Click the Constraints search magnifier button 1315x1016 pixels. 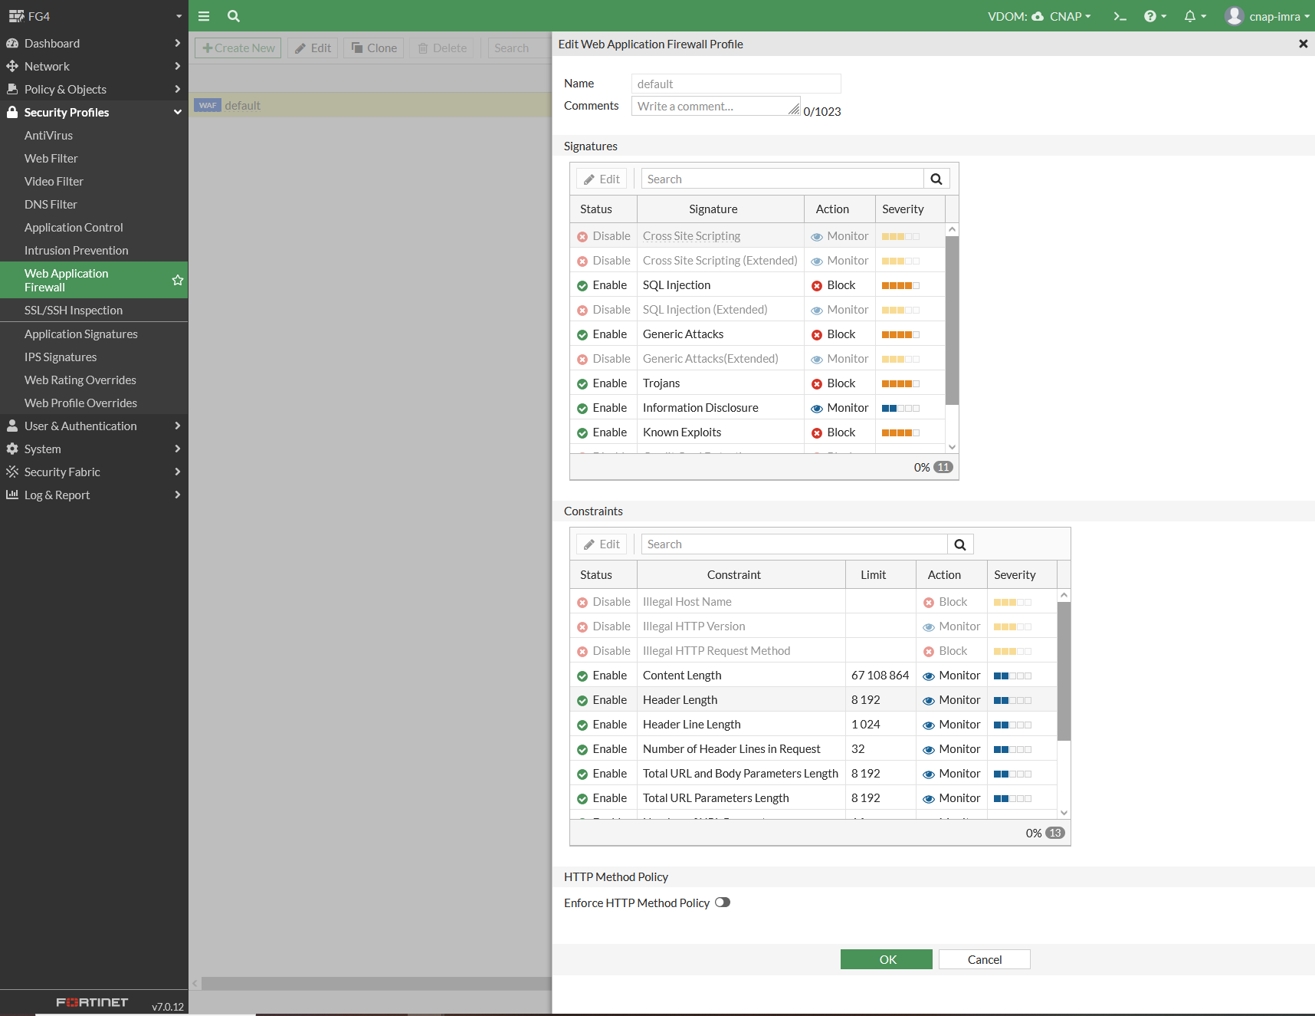960,544
